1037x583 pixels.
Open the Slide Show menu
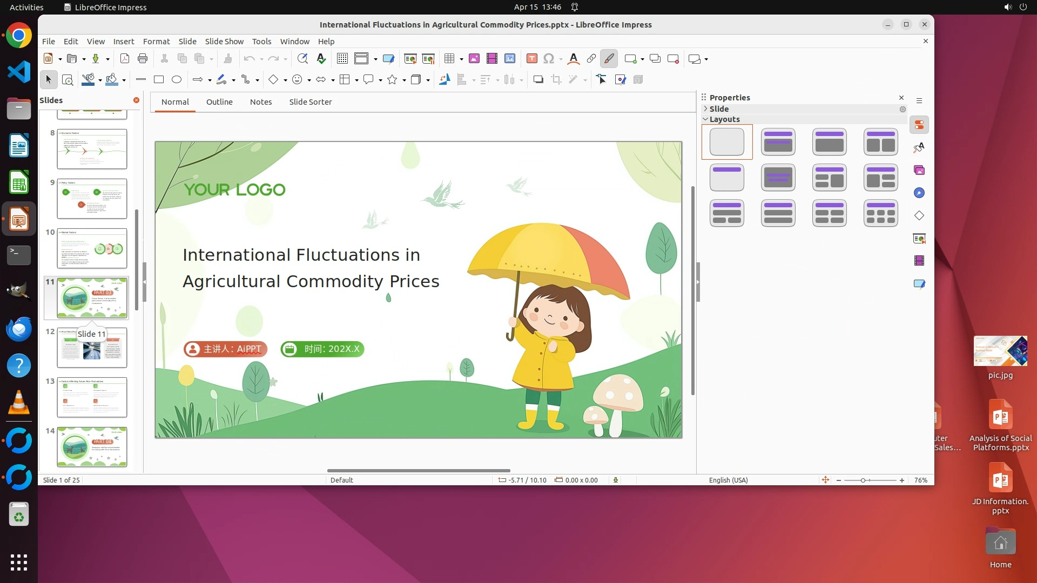(x=224, y=42)
